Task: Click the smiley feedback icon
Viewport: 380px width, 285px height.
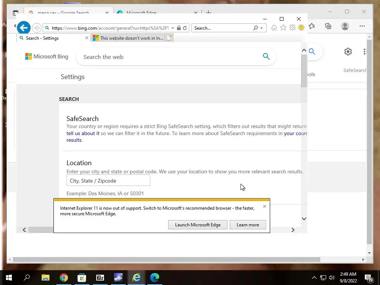Action: (301, 28)
